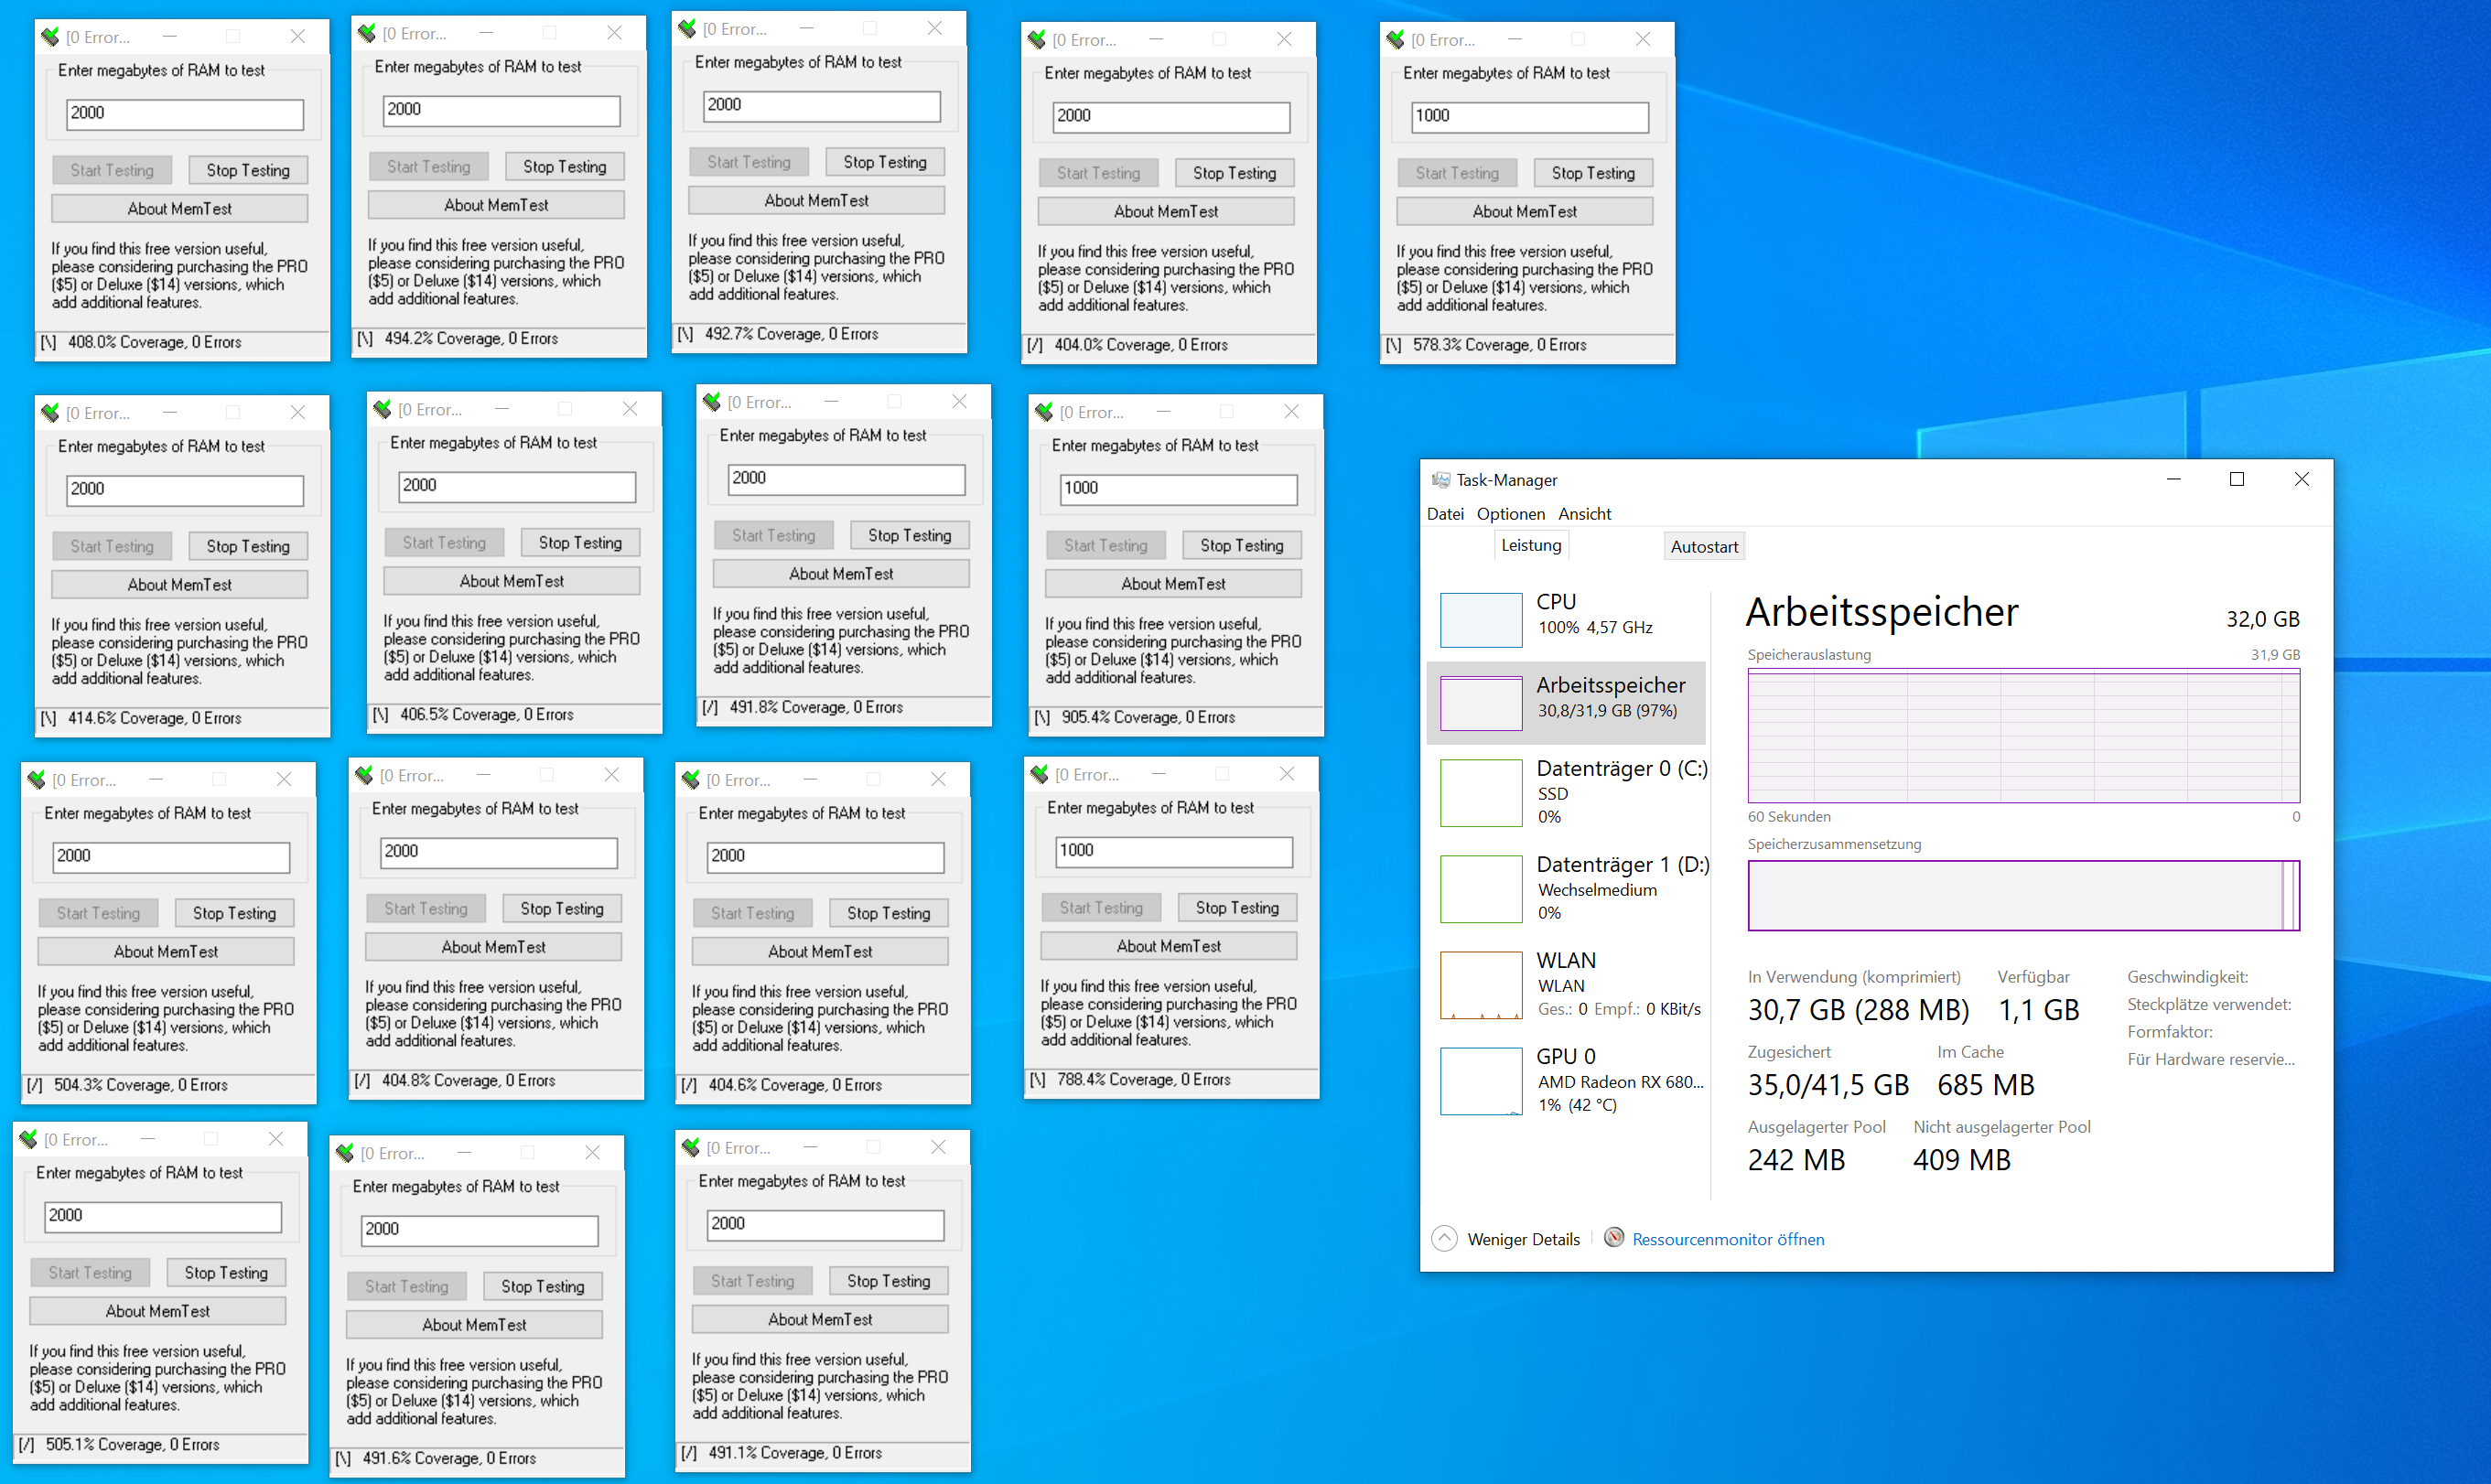The width and height of the screenshot is (2491, 1484).
Task: Click the Ressourcenmonitor icon at the bottom
Action: click(1613, 1238)
